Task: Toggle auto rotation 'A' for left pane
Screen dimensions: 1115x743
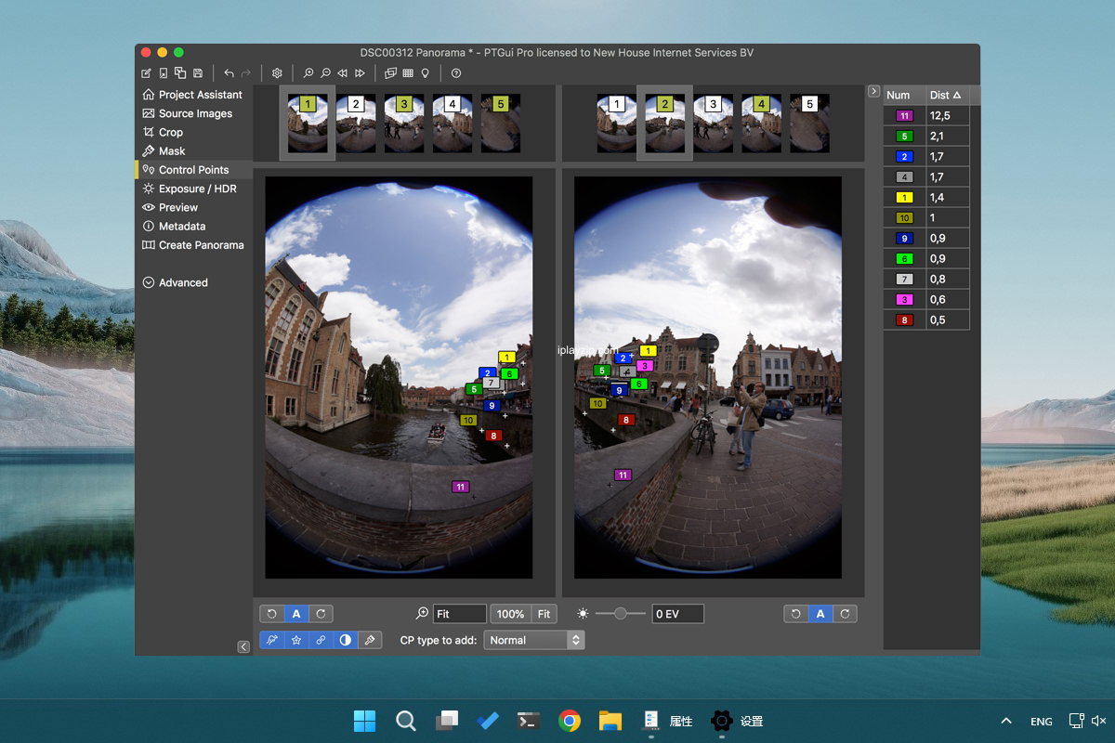Action: (x=296, y=614)
